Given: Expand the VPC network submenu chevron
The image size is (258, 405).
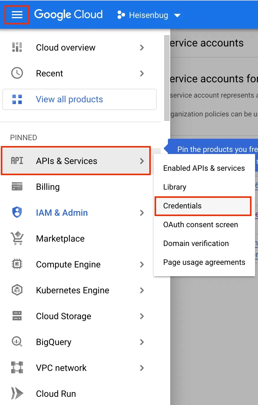Looking at the screenshot, I should (x=142, y=368).
